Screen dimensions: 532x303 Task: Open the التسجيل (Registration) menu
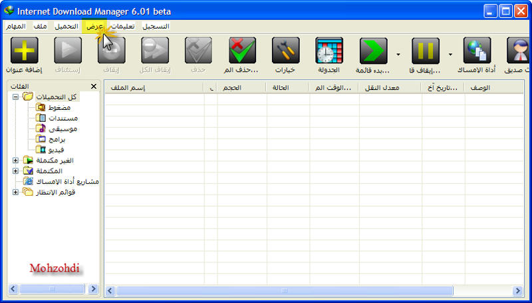tap(156, 26)
